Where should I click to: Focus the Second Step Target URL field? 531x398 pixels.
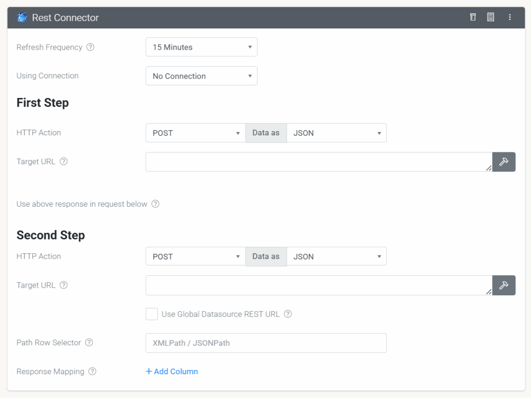pos(319,286)
